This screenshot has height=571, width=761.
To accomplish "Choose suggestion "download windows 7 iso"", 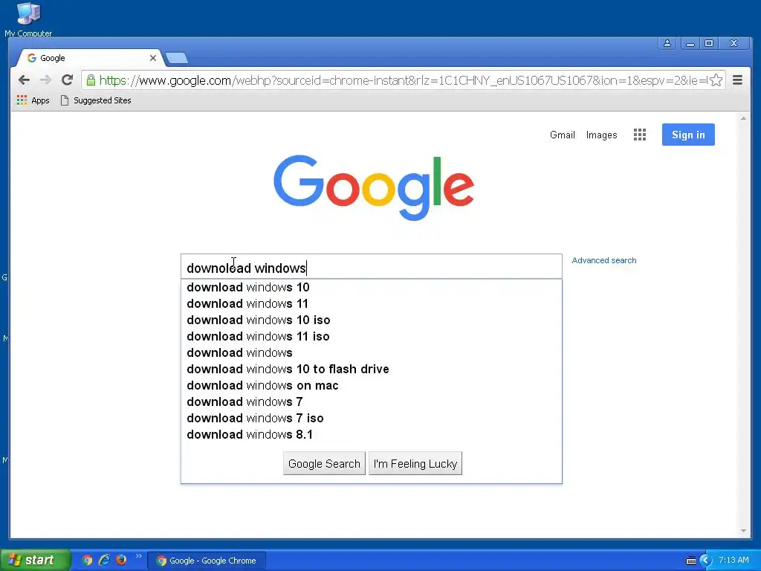I will tap(372, 418).
